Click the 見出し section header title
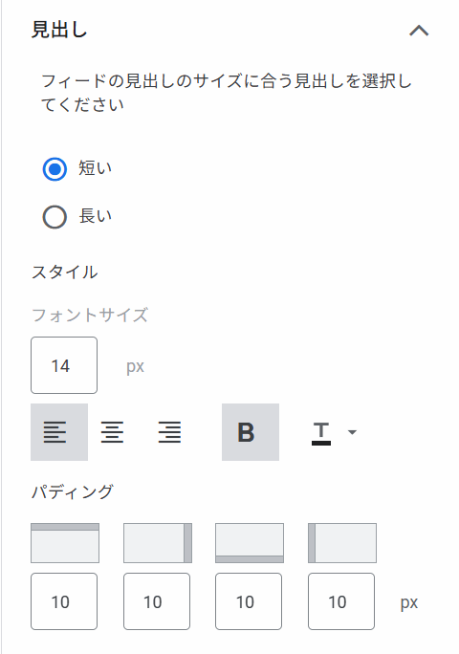This screenshot has height=654, width=459. point(59,30)
